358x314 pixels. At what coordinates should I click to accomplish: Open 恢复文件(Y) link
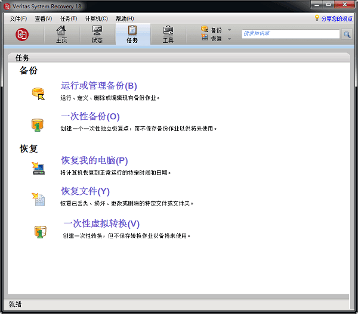(x=85, y=191)
